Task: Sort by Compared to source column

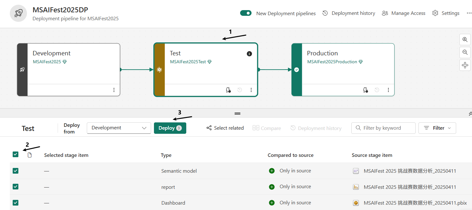Action: tap(290, 155)
